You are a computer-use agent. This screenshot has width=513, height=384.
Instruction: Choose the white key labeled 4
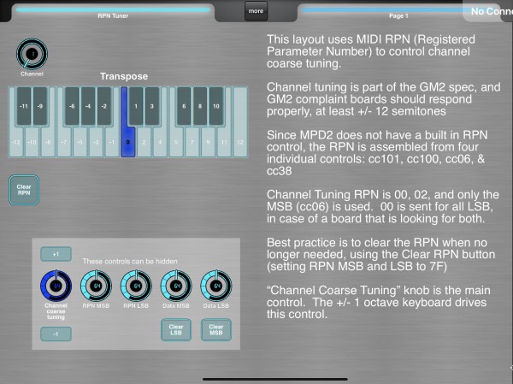coord(160,142)
